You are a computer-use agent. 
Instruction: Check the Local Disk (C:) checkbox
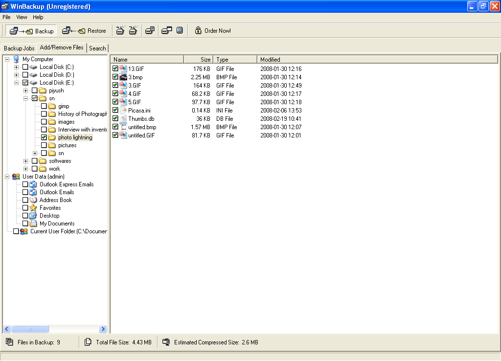click(x=25, y=67)
